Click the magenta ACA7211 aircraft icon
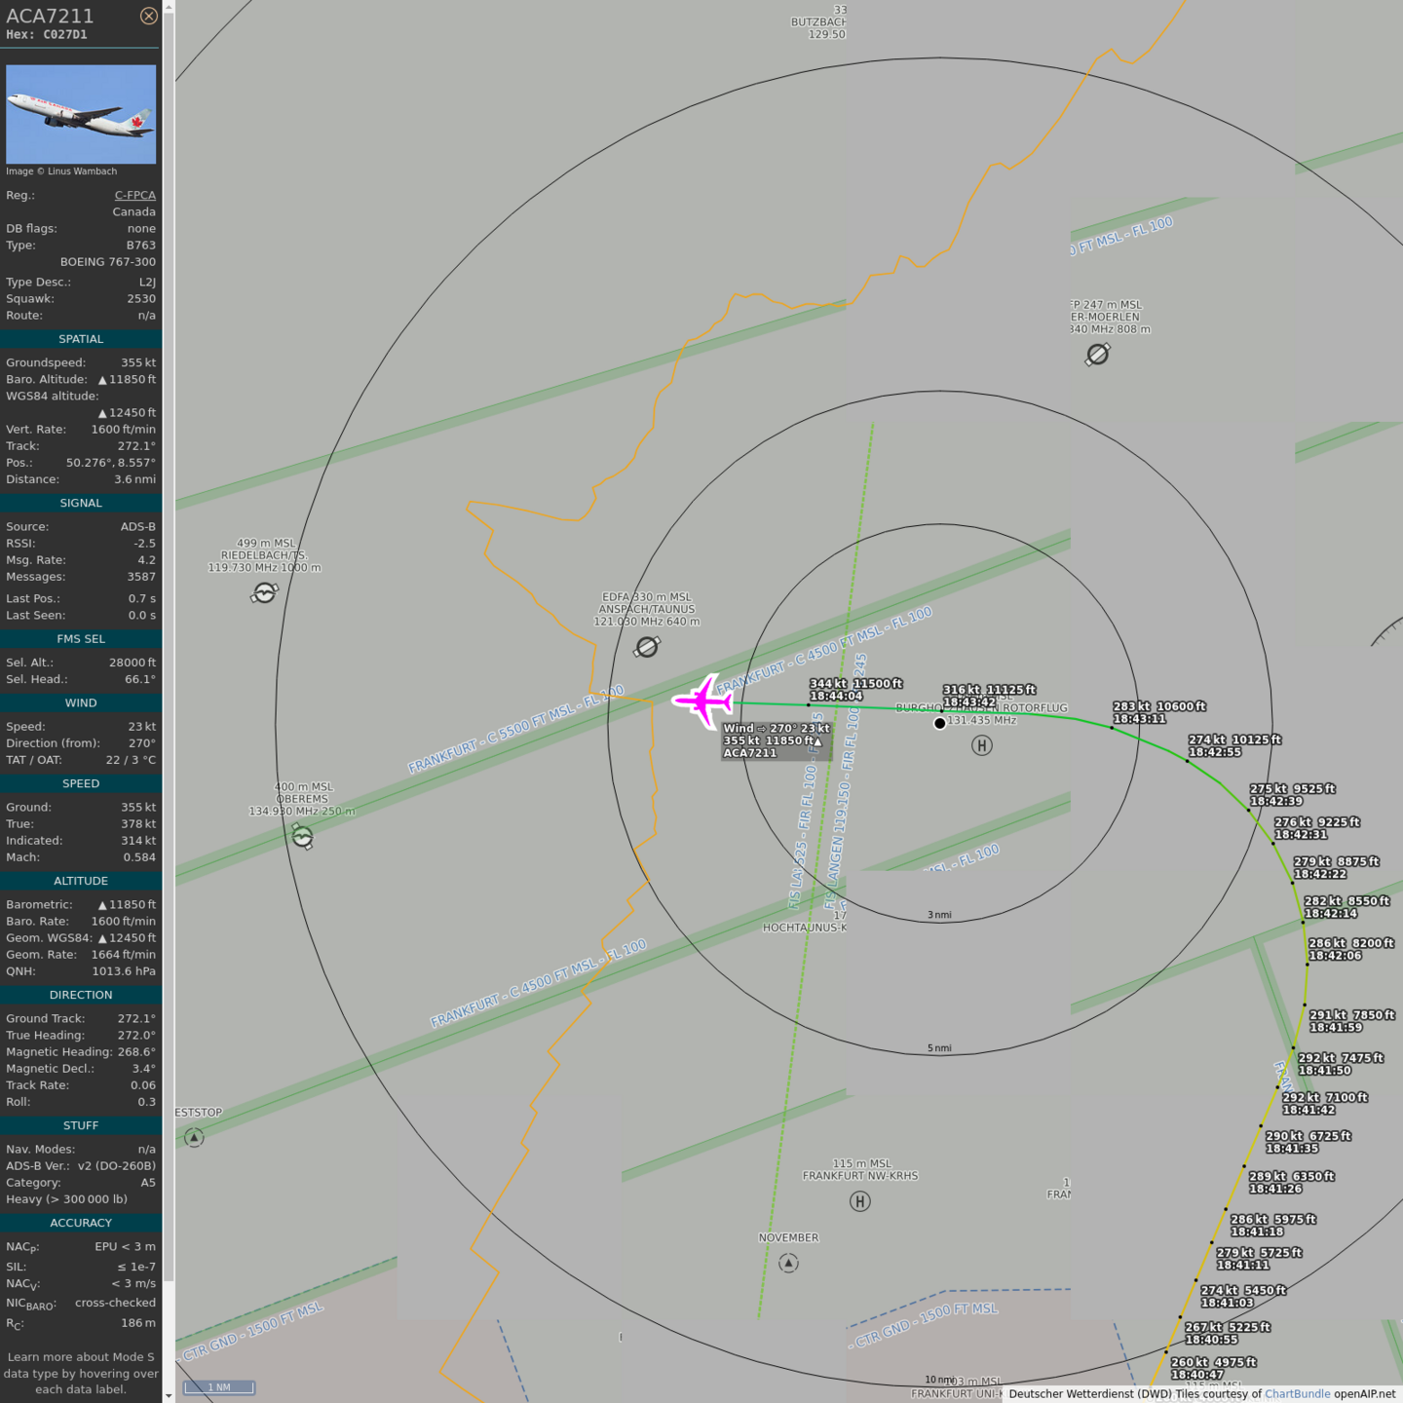Screen dimensions: 1403x1403 [x=701, y=701]
